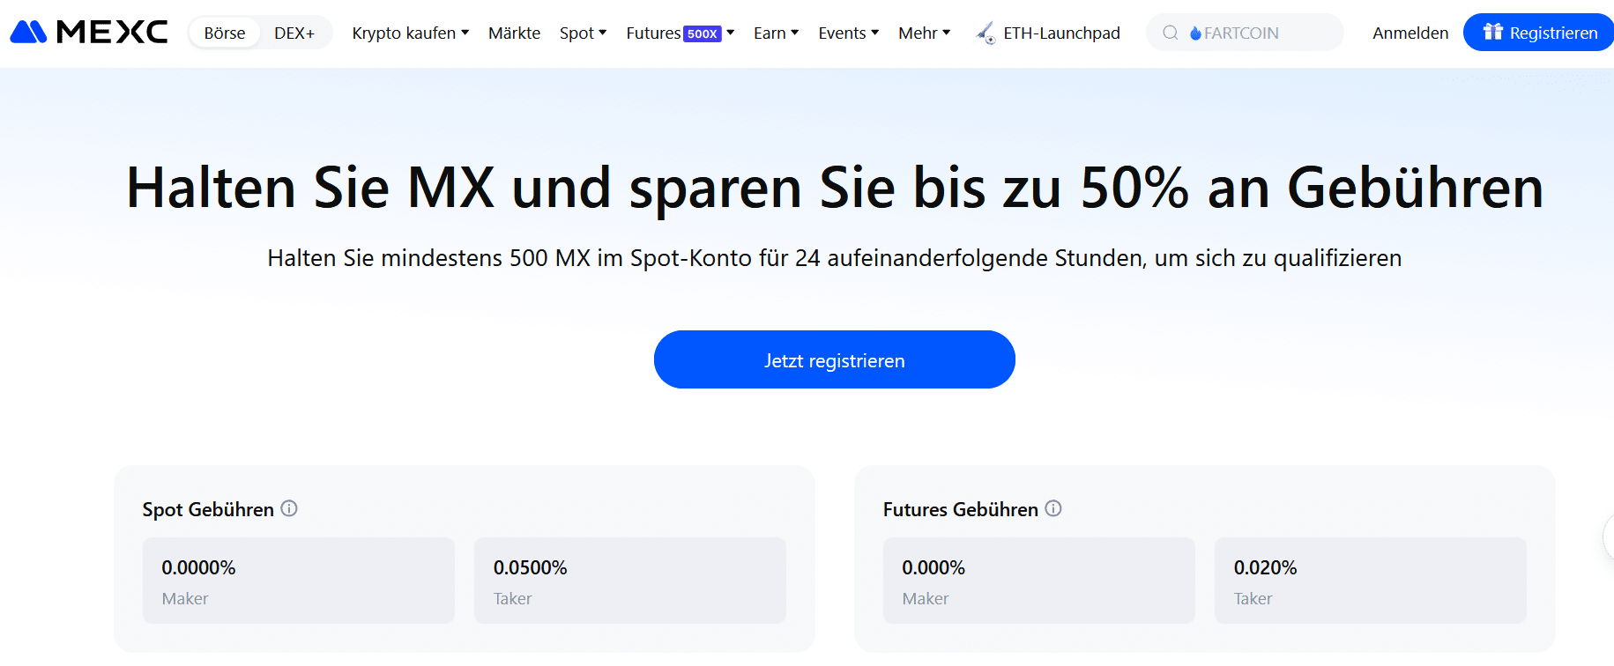
Task: Click the MEXC logo
Action: coord(89,33)
